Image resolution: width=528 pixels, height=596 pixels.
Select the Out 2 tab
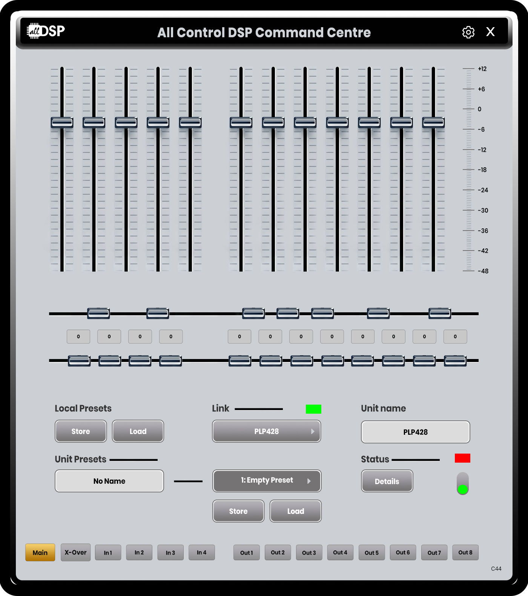(278, 553)
